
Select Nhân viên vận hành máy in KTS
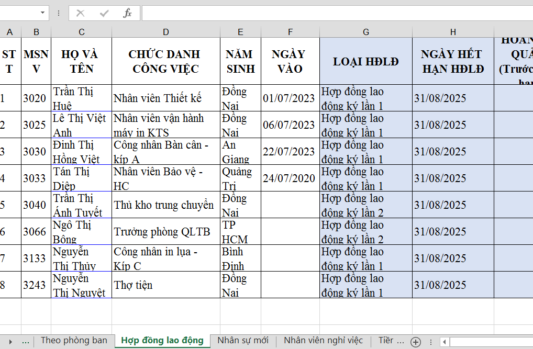pos(166,125)
